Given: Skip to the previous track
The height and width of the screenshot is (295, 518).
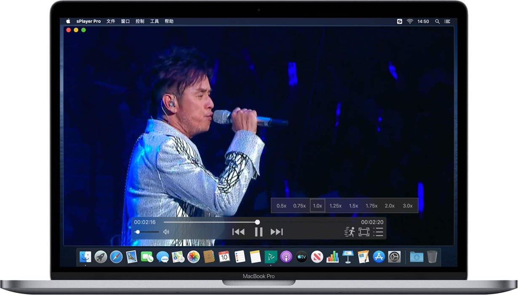Looking at the screenshot, I should (238, 232).
